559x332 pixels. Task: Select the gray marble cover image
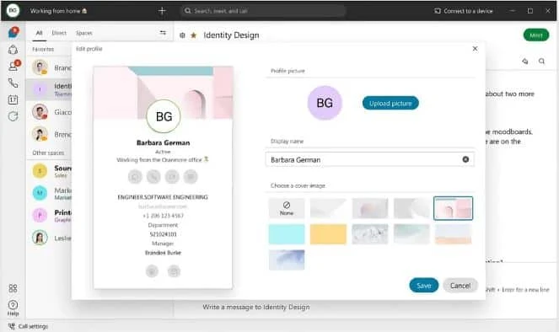[x=369, y=234]
